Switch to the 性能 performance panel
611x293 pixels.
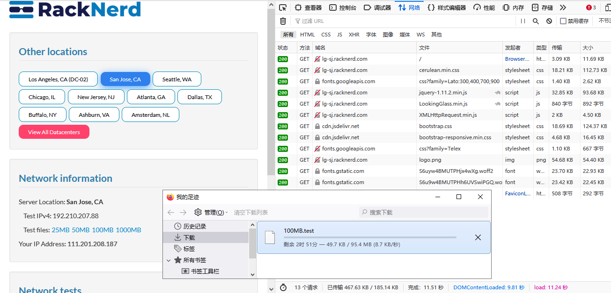484,7
